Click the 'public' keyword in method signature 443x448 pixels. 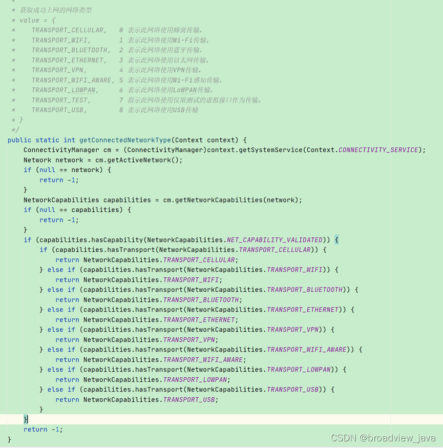(x=19, y=140)
